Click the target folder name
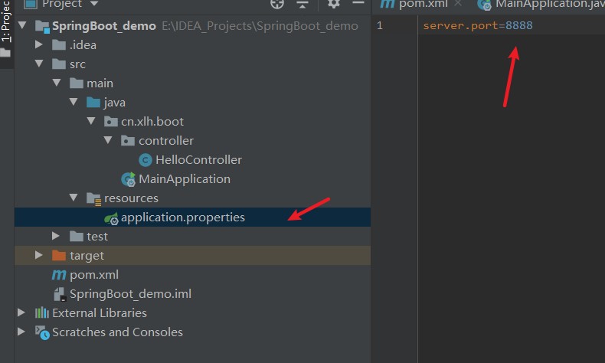 [87, 256]
